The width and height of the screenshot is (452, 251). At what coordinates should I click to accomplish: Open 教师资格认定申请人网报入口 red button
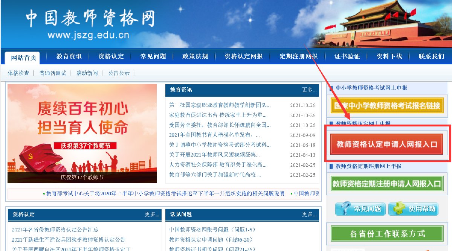[x=387, y=144]
